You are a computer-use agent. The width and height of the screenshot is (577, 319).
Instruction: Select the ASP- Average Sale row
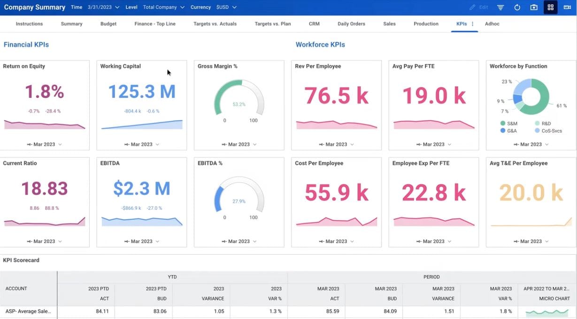tap(28, 311)
